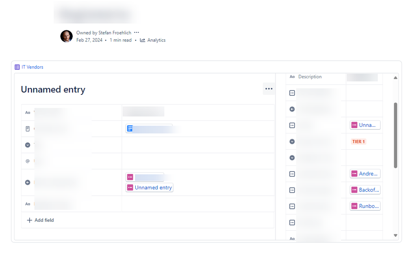Click the IT Vendors database table icon

click(17, 67)
